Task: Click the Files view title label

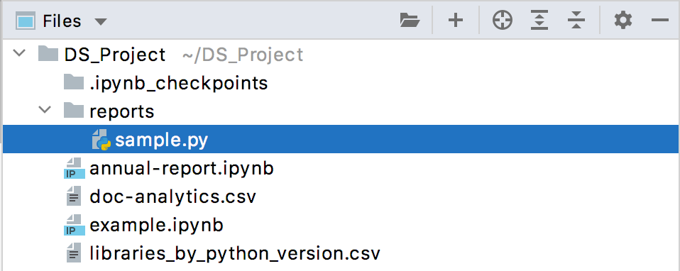Action: 62,21
